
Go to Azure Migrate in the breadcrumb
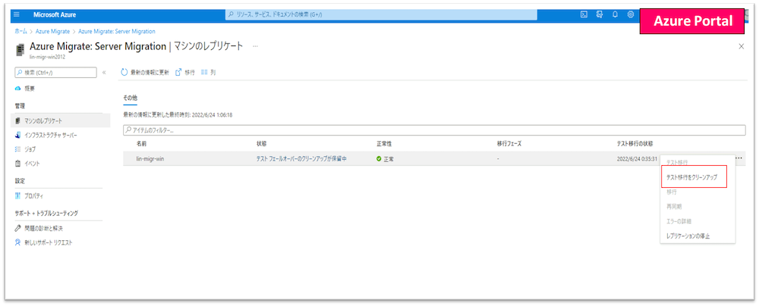pos(53,31)
